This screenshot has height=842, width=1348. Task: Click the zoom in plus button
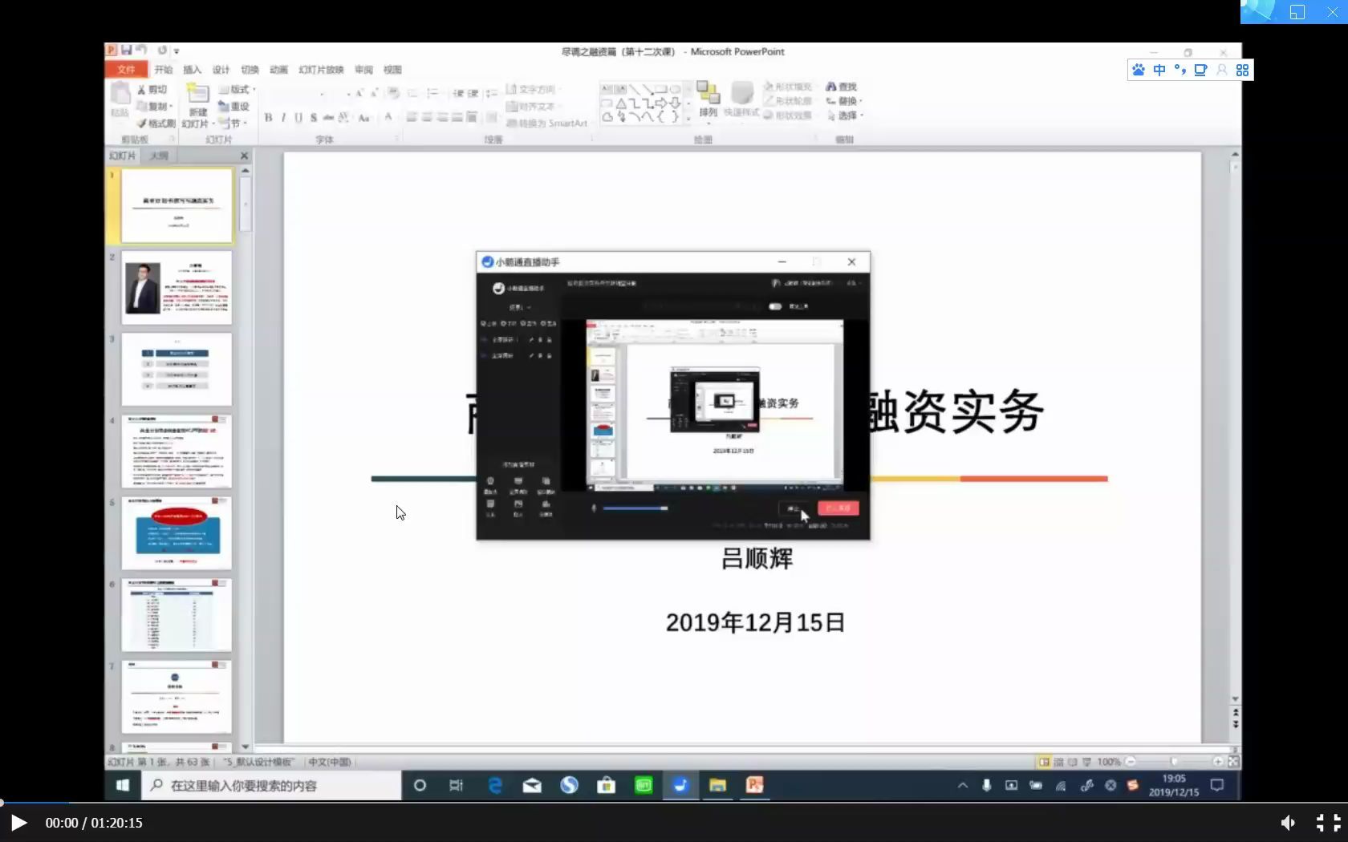(1218, 762)
